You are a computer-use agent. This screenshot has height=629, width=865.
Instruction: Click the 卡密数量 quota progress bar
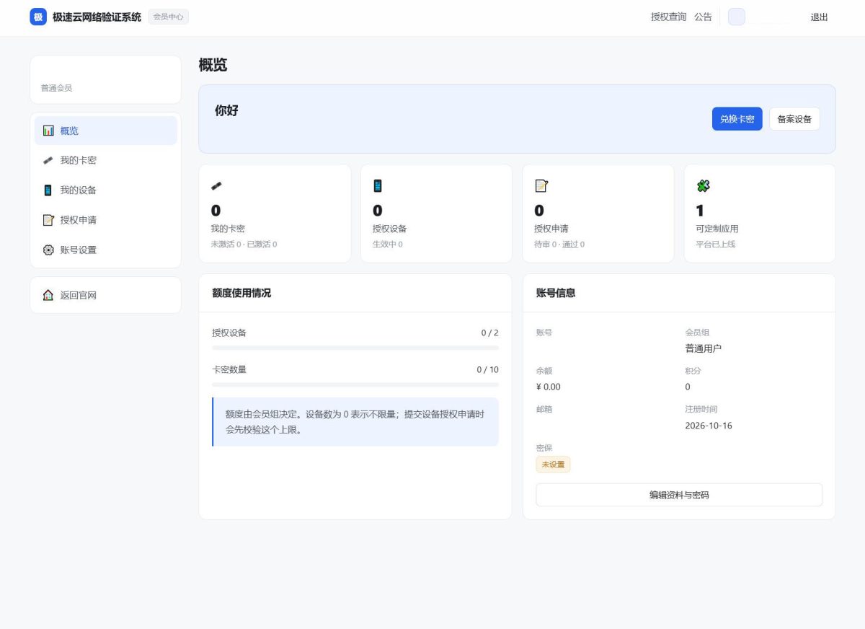355,384
